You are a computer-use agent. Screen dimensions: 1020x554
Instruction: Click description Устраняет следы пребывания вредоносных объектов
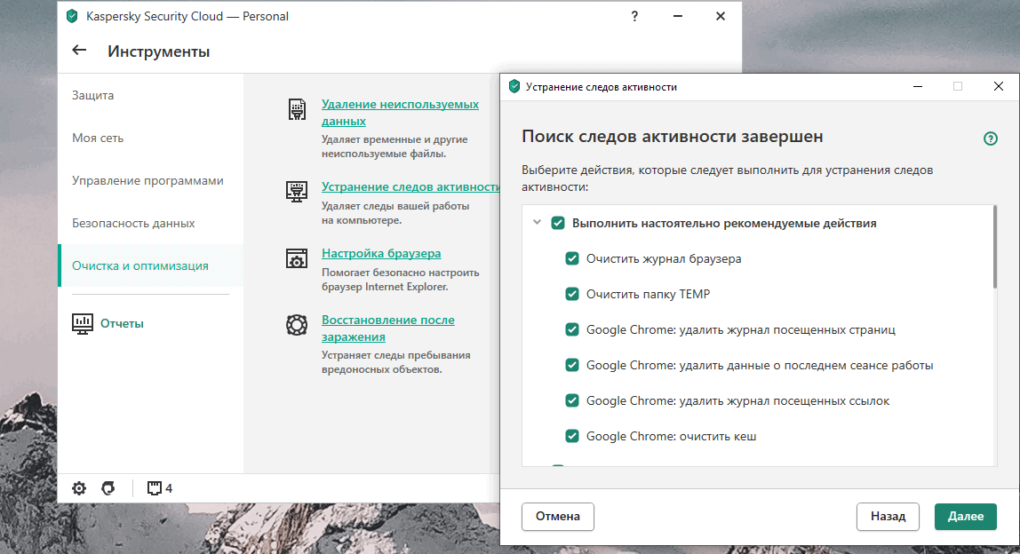tap(395, 362)
